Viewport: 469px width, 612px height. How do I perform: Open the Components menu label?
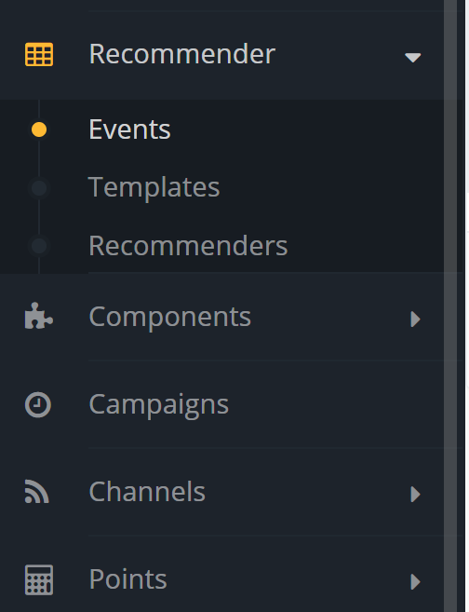click(x=170, y=317)
